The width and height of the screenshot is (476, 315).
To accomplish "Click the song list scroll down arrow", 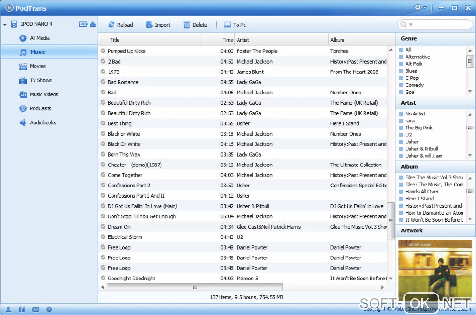I will click(x=391, y=278).
